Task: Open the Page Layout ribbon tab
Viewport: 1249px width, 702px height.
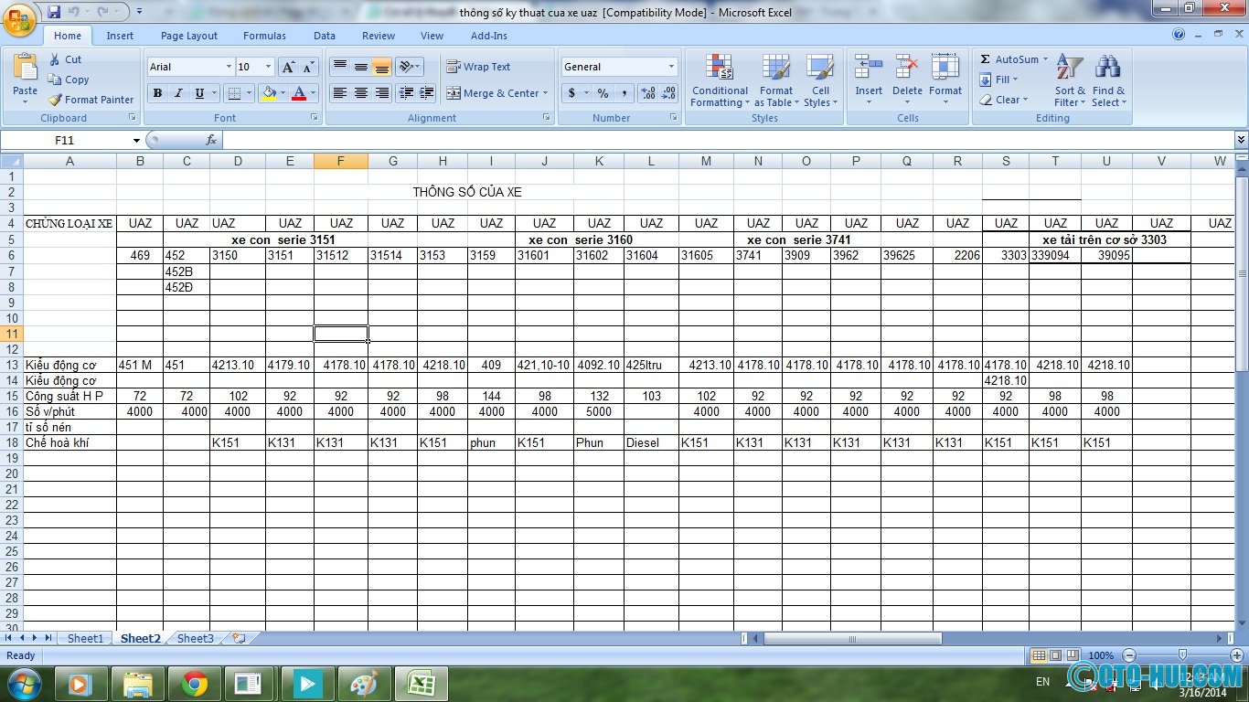Action: (x=189, y=36)
